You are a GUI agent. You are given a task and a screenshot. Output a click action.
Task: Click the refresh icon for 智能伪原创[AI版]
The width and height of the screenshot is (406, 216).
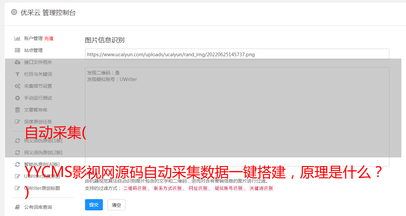pos(17,164)
